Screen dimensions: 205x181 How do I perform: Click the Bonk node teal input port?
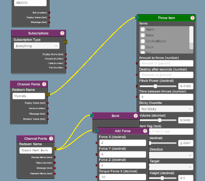pos(92,116)
